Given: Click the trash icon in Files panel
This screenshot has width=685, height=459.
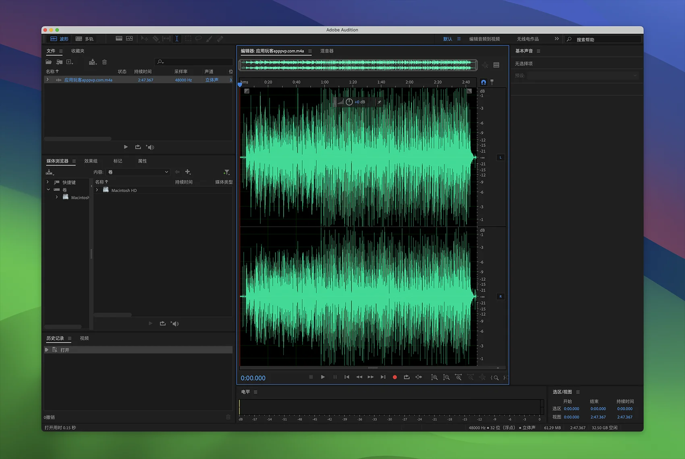Looking at the screenshot, I should tap(104, 62).
